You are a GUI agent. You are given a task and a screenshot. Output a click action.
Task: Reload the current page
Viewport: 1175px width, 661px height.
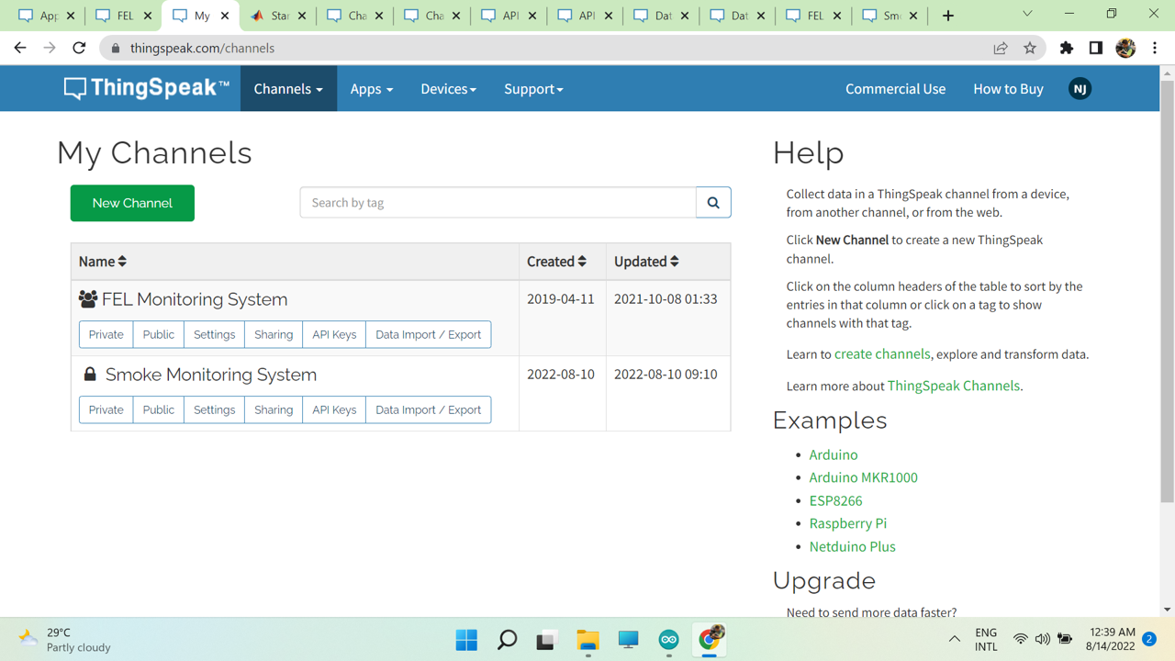tap(79, 48)
